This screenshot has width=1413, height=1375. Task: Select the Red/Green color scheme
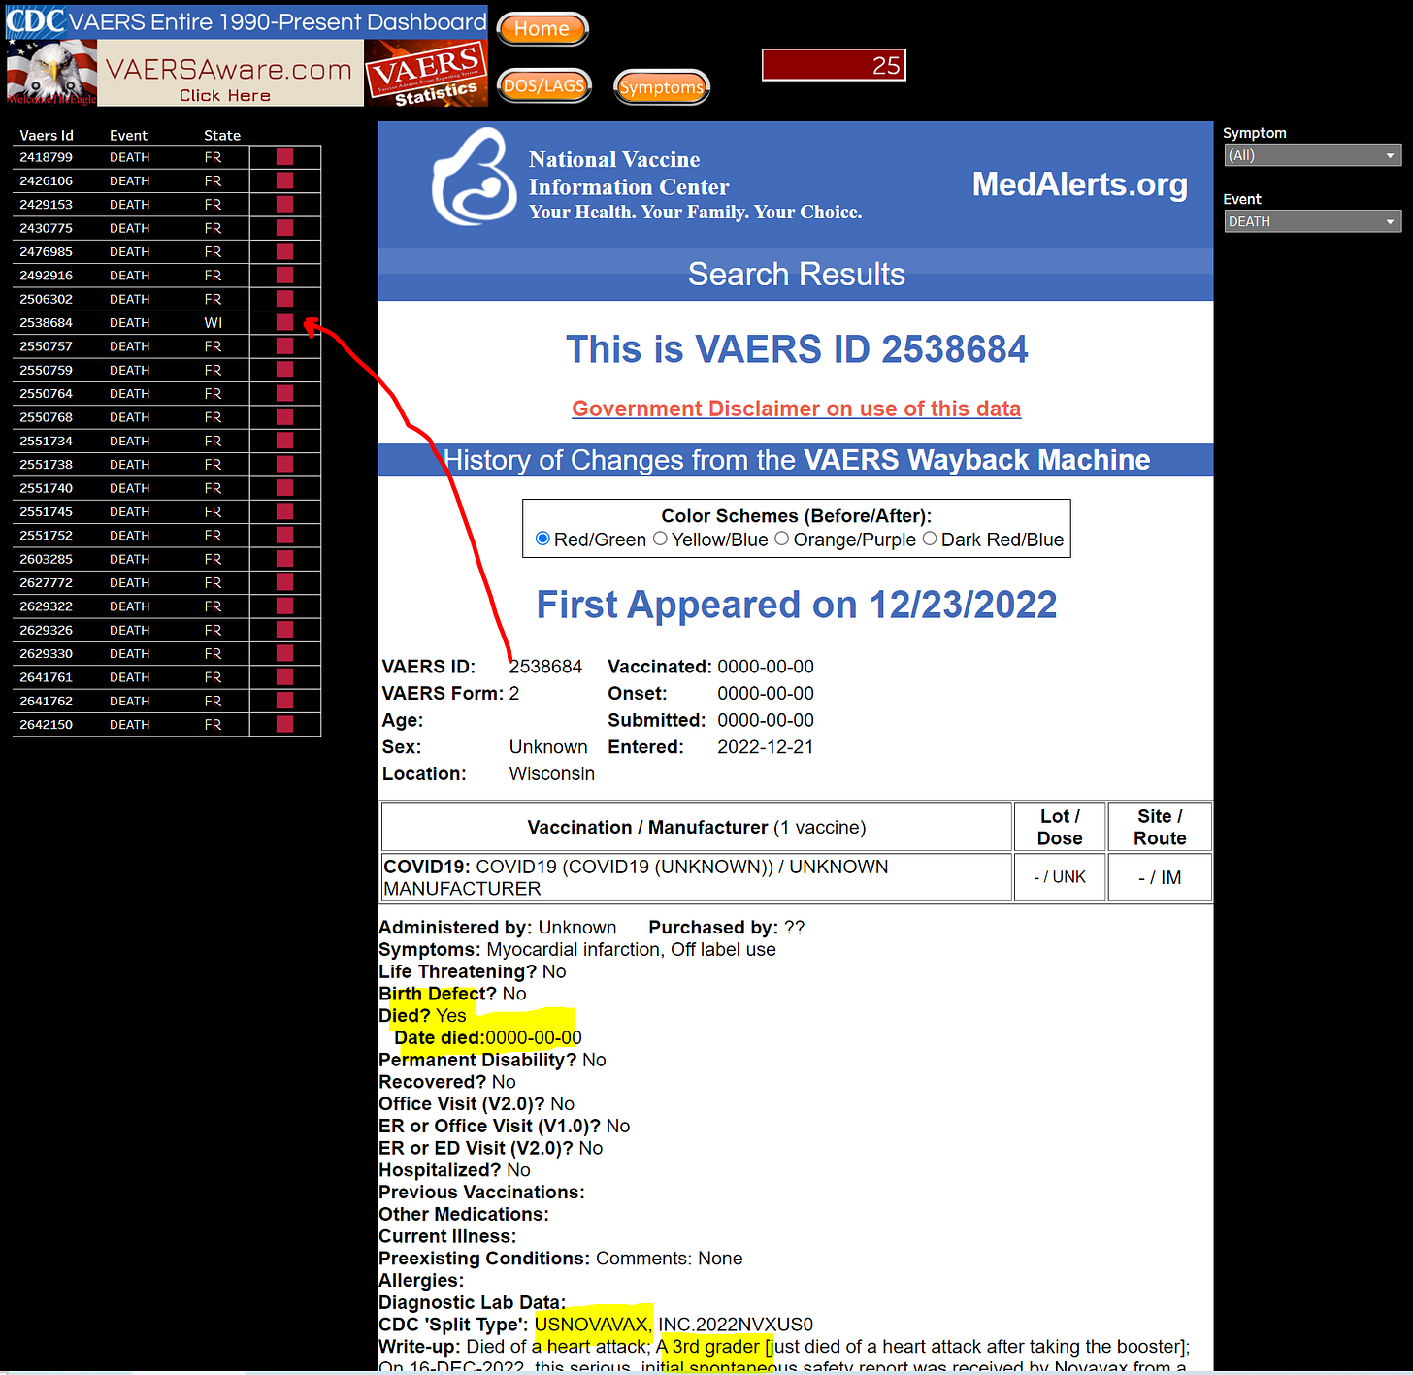[x=542, y=539]
